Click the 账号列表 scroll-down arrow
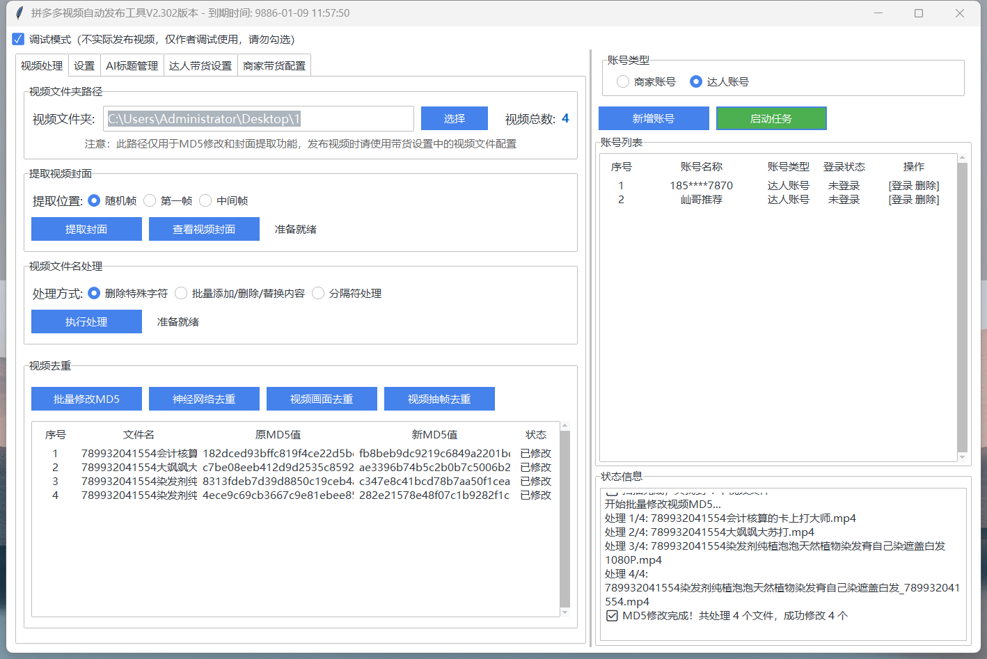Viewport: 987px width, 659px height. click(x=962, y=457)
